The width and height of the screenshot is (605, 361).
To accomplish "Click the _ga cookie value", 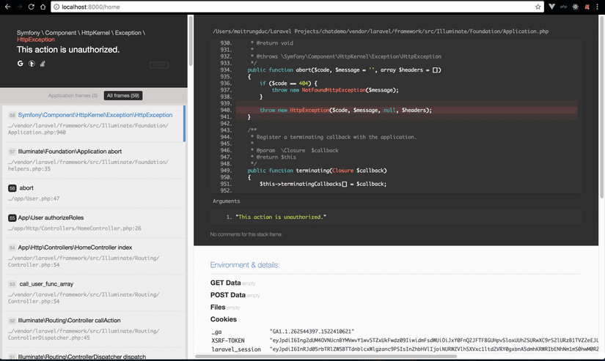I will 312,331.
